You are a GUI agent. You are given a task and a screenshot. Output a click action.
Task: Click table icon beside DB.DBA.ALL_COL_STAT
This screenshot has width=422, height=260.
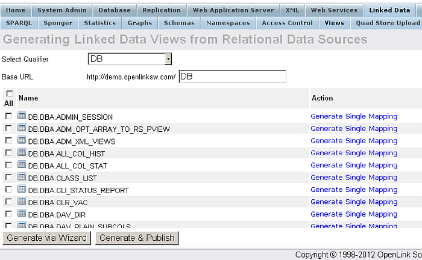[22, 165]
